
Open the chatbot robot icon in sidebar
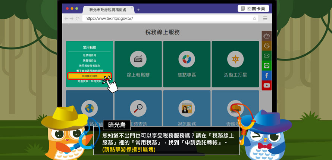coord(267,36)
